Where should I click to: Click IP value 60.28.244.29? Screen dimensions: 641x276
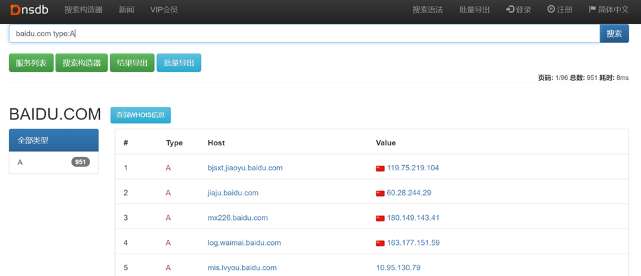point(409,193)
